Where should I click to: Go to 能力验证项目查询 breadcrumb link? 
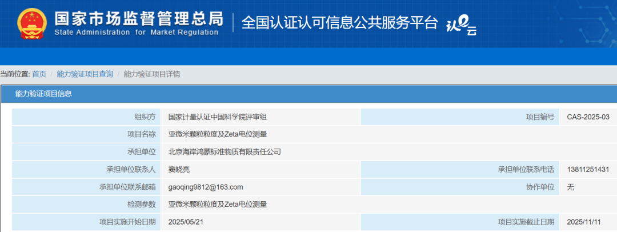(x=85, y=74)
